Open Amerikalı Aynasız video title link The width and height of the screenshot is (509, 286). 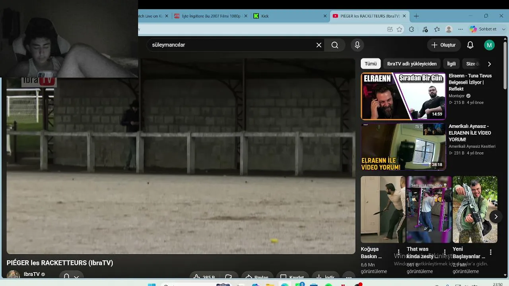coord(470,133)
